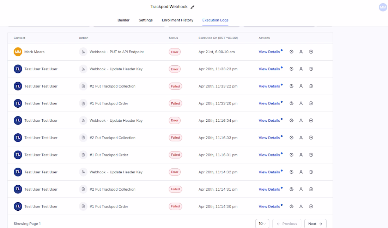Click the Error status badge for Mark Mears
This screenshot has width=388, height=228.
point(175,52)
